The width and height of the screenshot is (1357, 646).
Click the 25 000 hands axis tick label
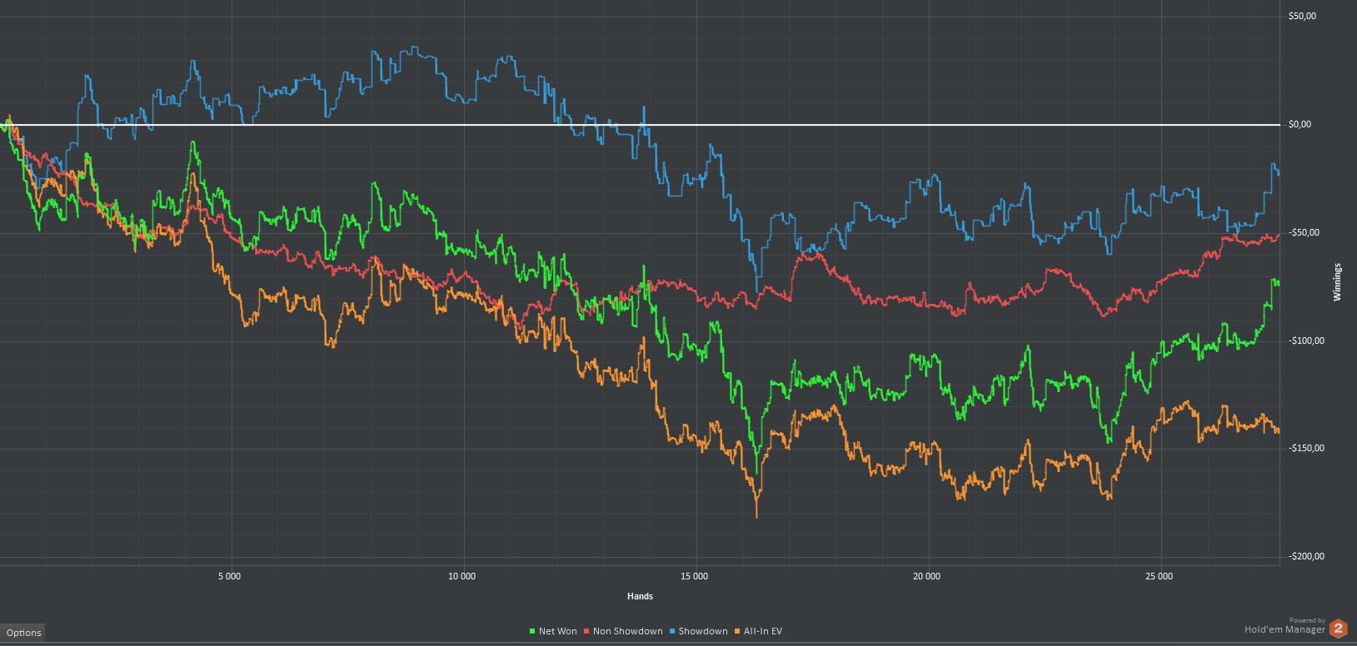click(1159, 576)
